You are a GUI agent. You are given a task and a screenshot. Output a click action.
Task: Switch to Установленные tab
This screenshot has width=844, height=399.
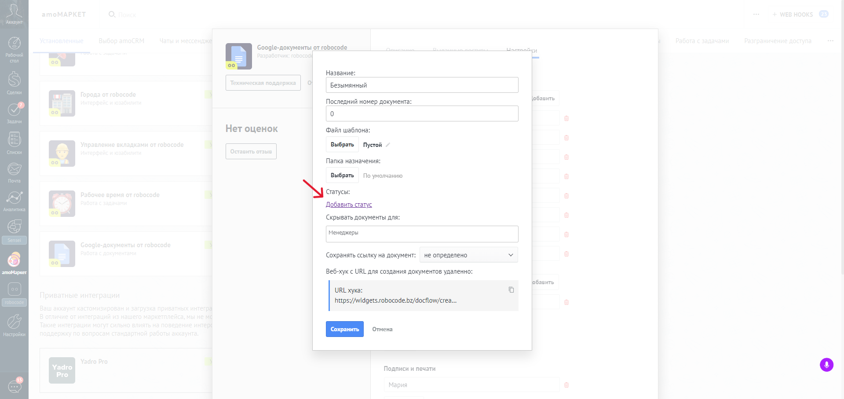click(x=62, y=41)
